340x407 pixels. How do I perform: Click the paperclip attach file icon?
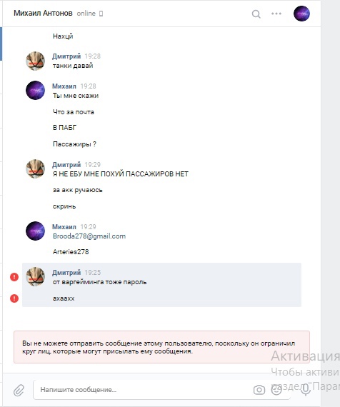click(19, 390)
